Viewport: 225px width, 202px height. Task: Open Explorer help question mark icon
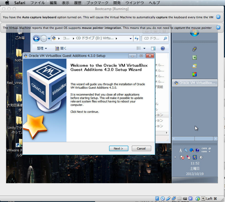[163, 48]
